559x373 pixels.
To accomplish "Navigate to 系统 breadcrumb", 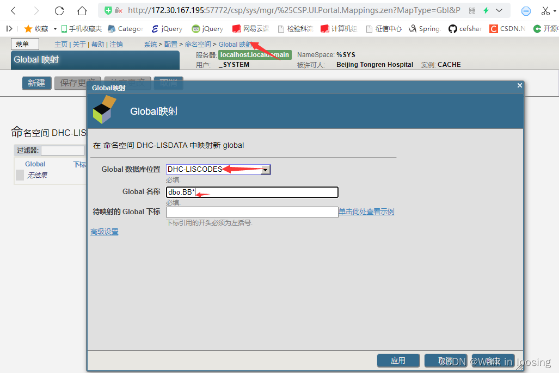I will [x=150, y=45].
